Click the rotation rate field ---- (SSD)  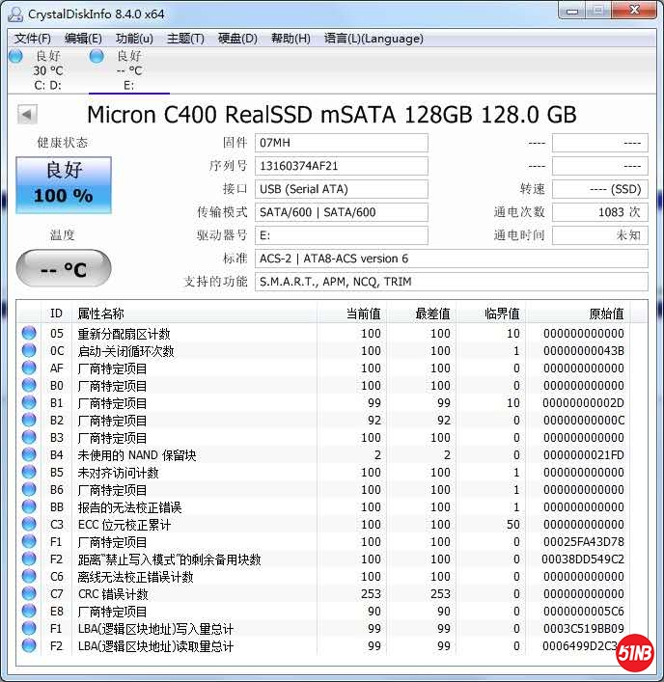600,189
